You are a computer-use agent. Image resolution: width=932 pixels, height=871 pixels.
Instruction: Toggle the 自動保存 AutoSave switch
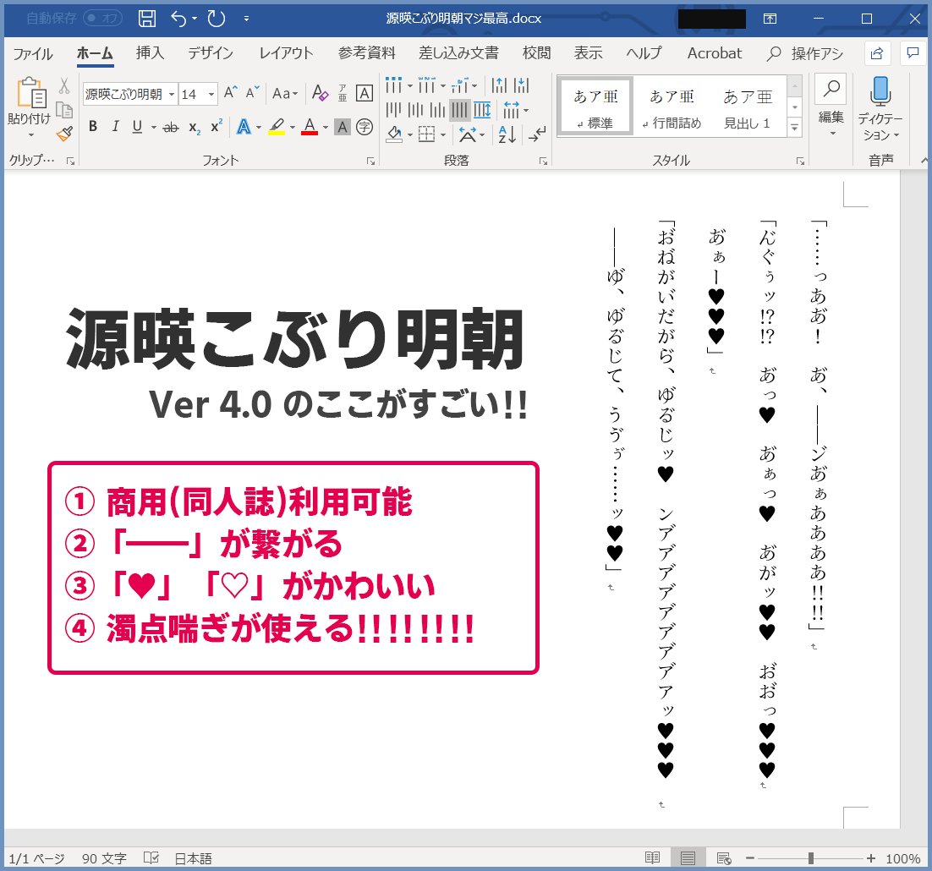pos(101,18)
